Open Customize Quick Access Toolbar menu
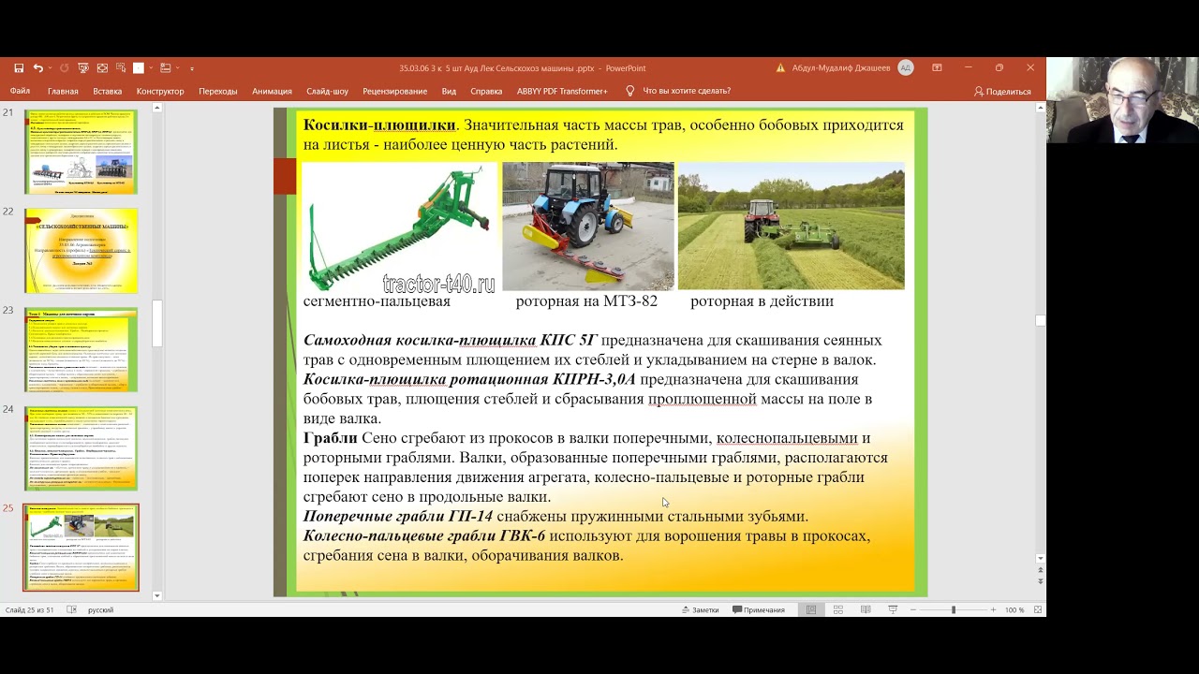This screenshot has height=674, width=1199. click(192, 68)
